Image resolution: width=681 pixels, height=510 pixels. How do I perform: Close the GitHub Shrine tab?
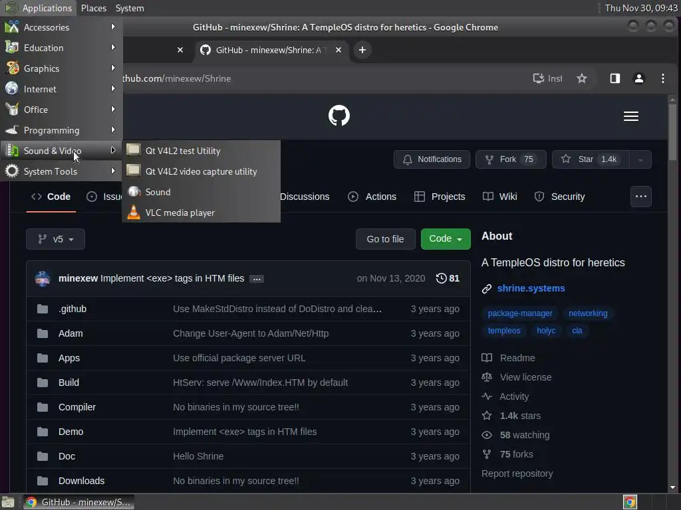[339, 50]
